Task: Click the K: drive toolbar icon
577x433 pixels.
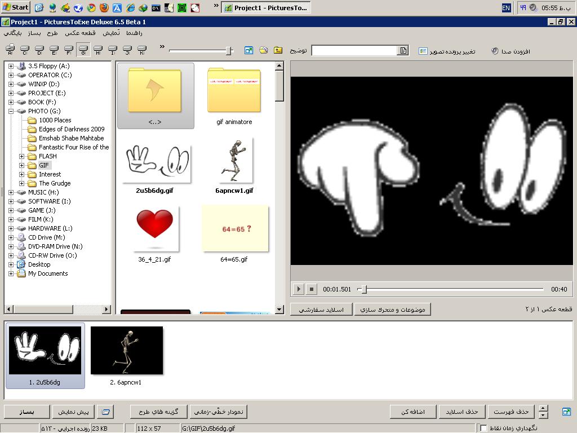Action: coord(142,51)
